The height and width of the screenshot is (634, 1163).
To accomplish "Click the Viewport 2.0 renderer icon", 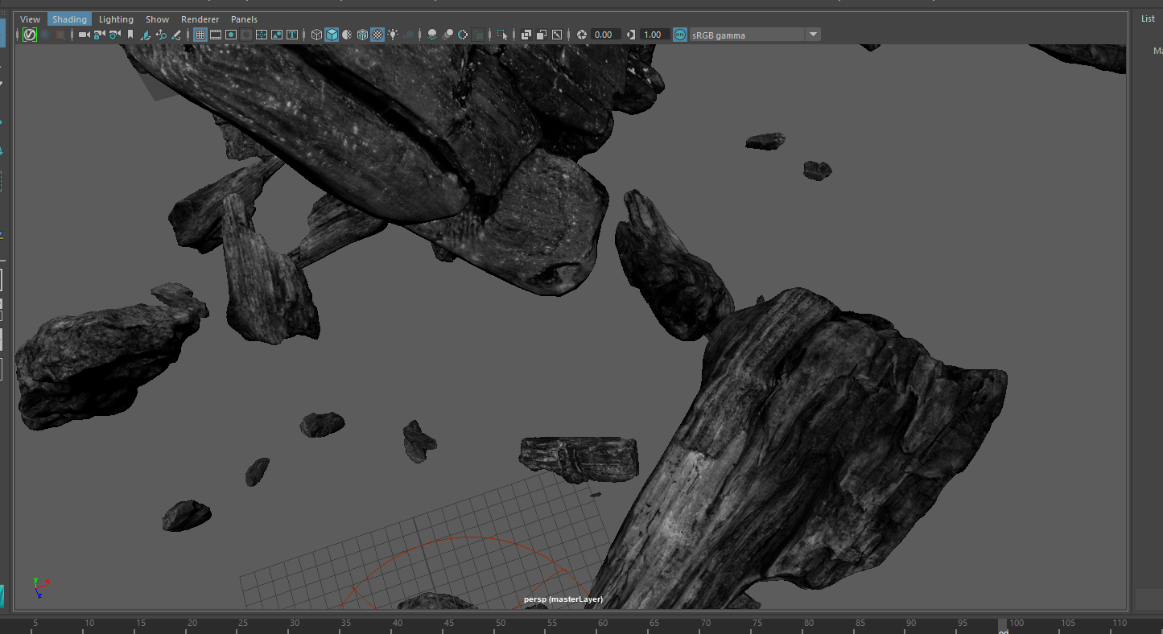I will (30, 35).
